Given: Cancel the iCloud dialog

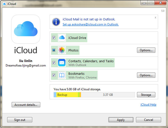Looking at the screenshot, I should click(x=148, y=120).
